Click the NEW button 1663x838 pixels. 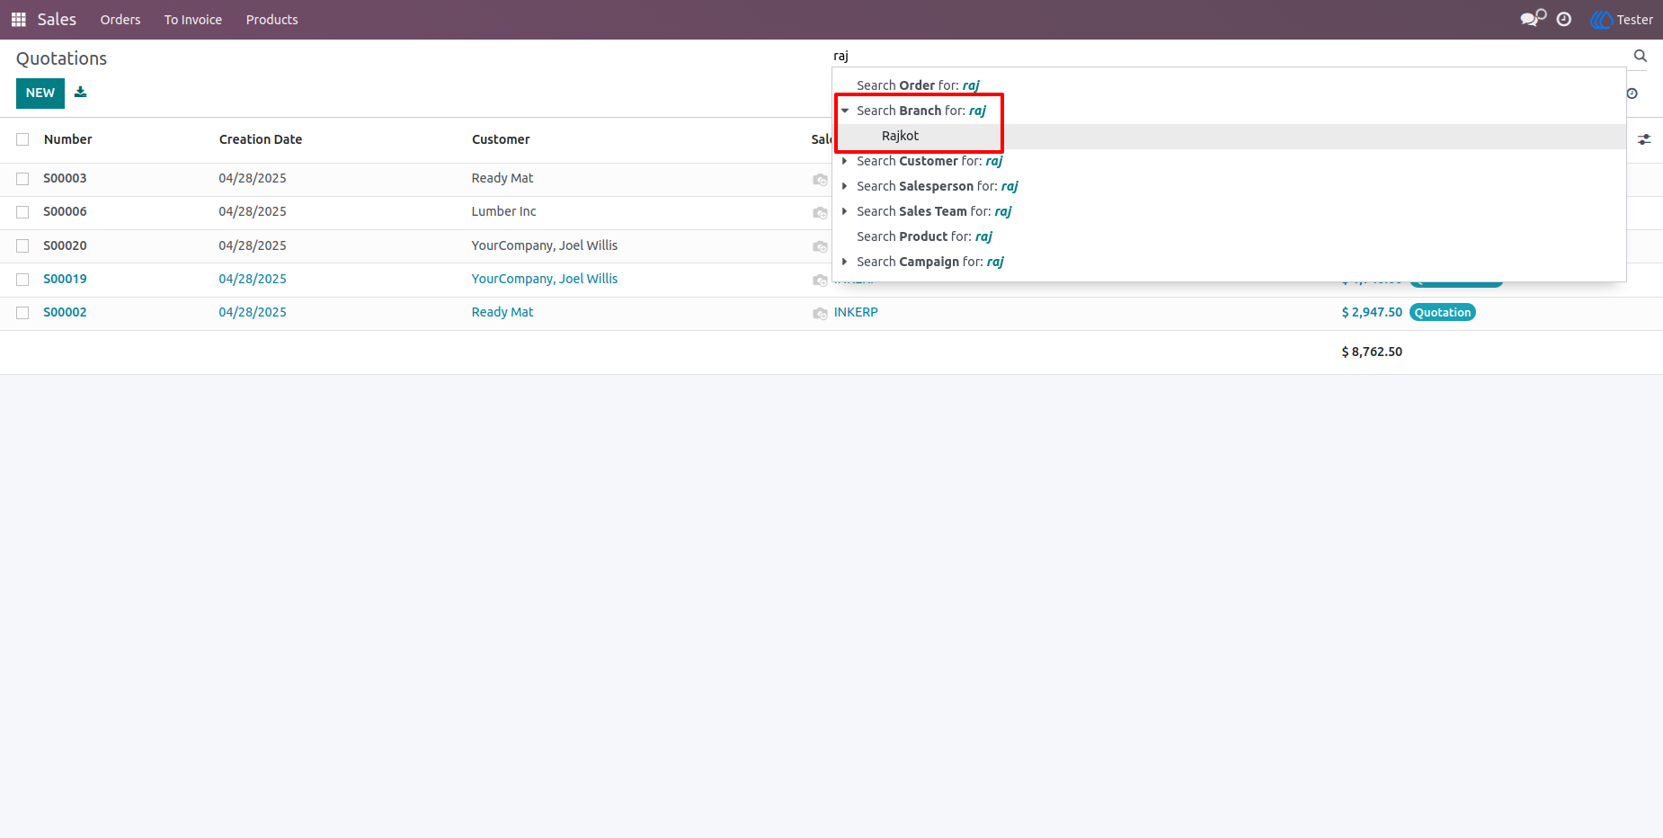coord(40,94)
